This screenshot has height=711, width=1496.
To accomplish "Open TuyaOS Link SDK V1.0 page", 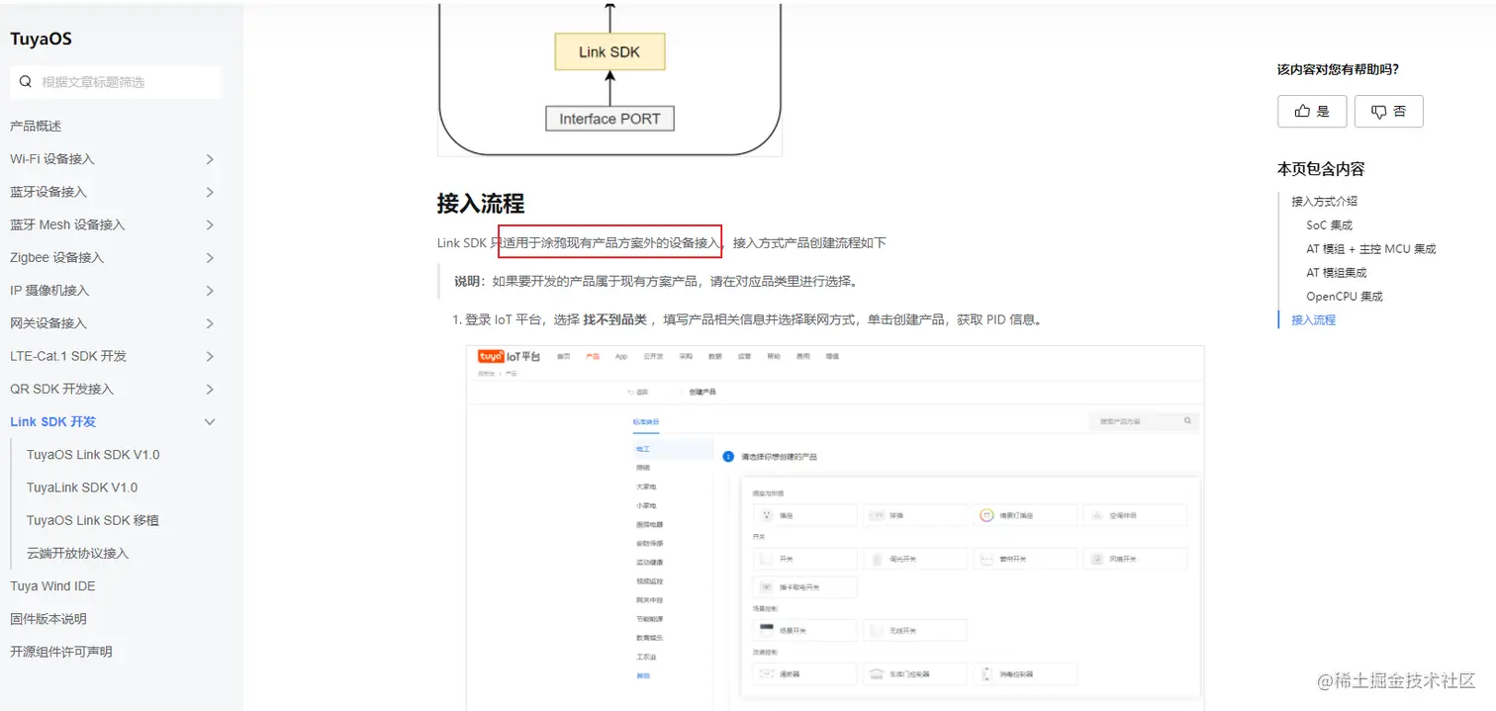I will tap(93, 455).
